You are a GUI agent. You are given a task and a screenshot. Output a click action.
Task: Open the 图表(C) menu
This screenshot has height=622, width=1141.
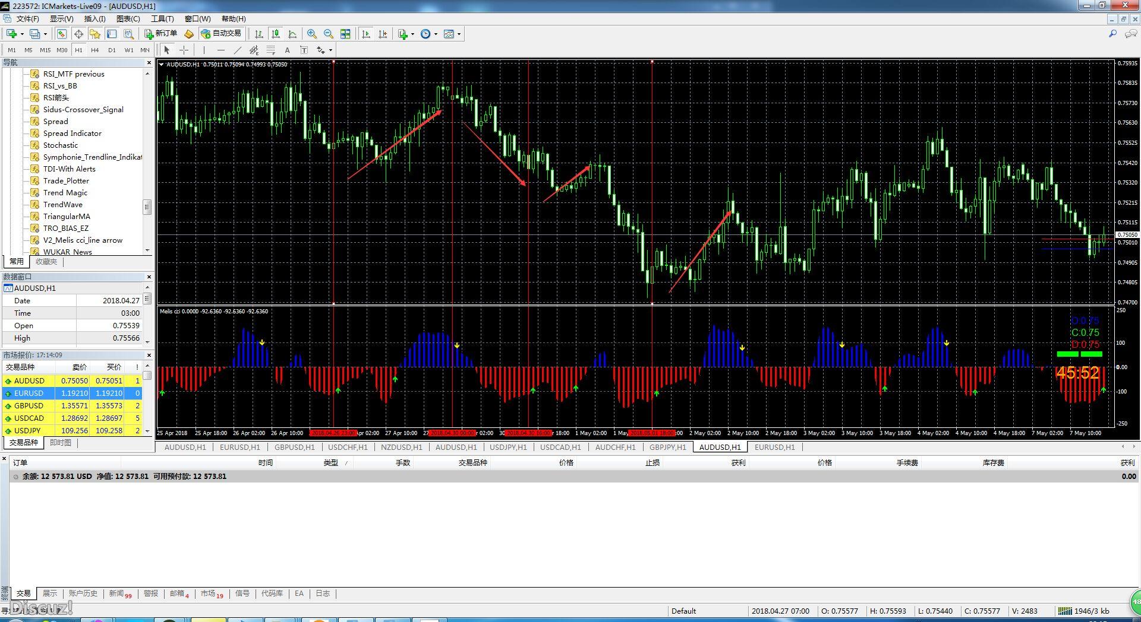coord(128,19)
